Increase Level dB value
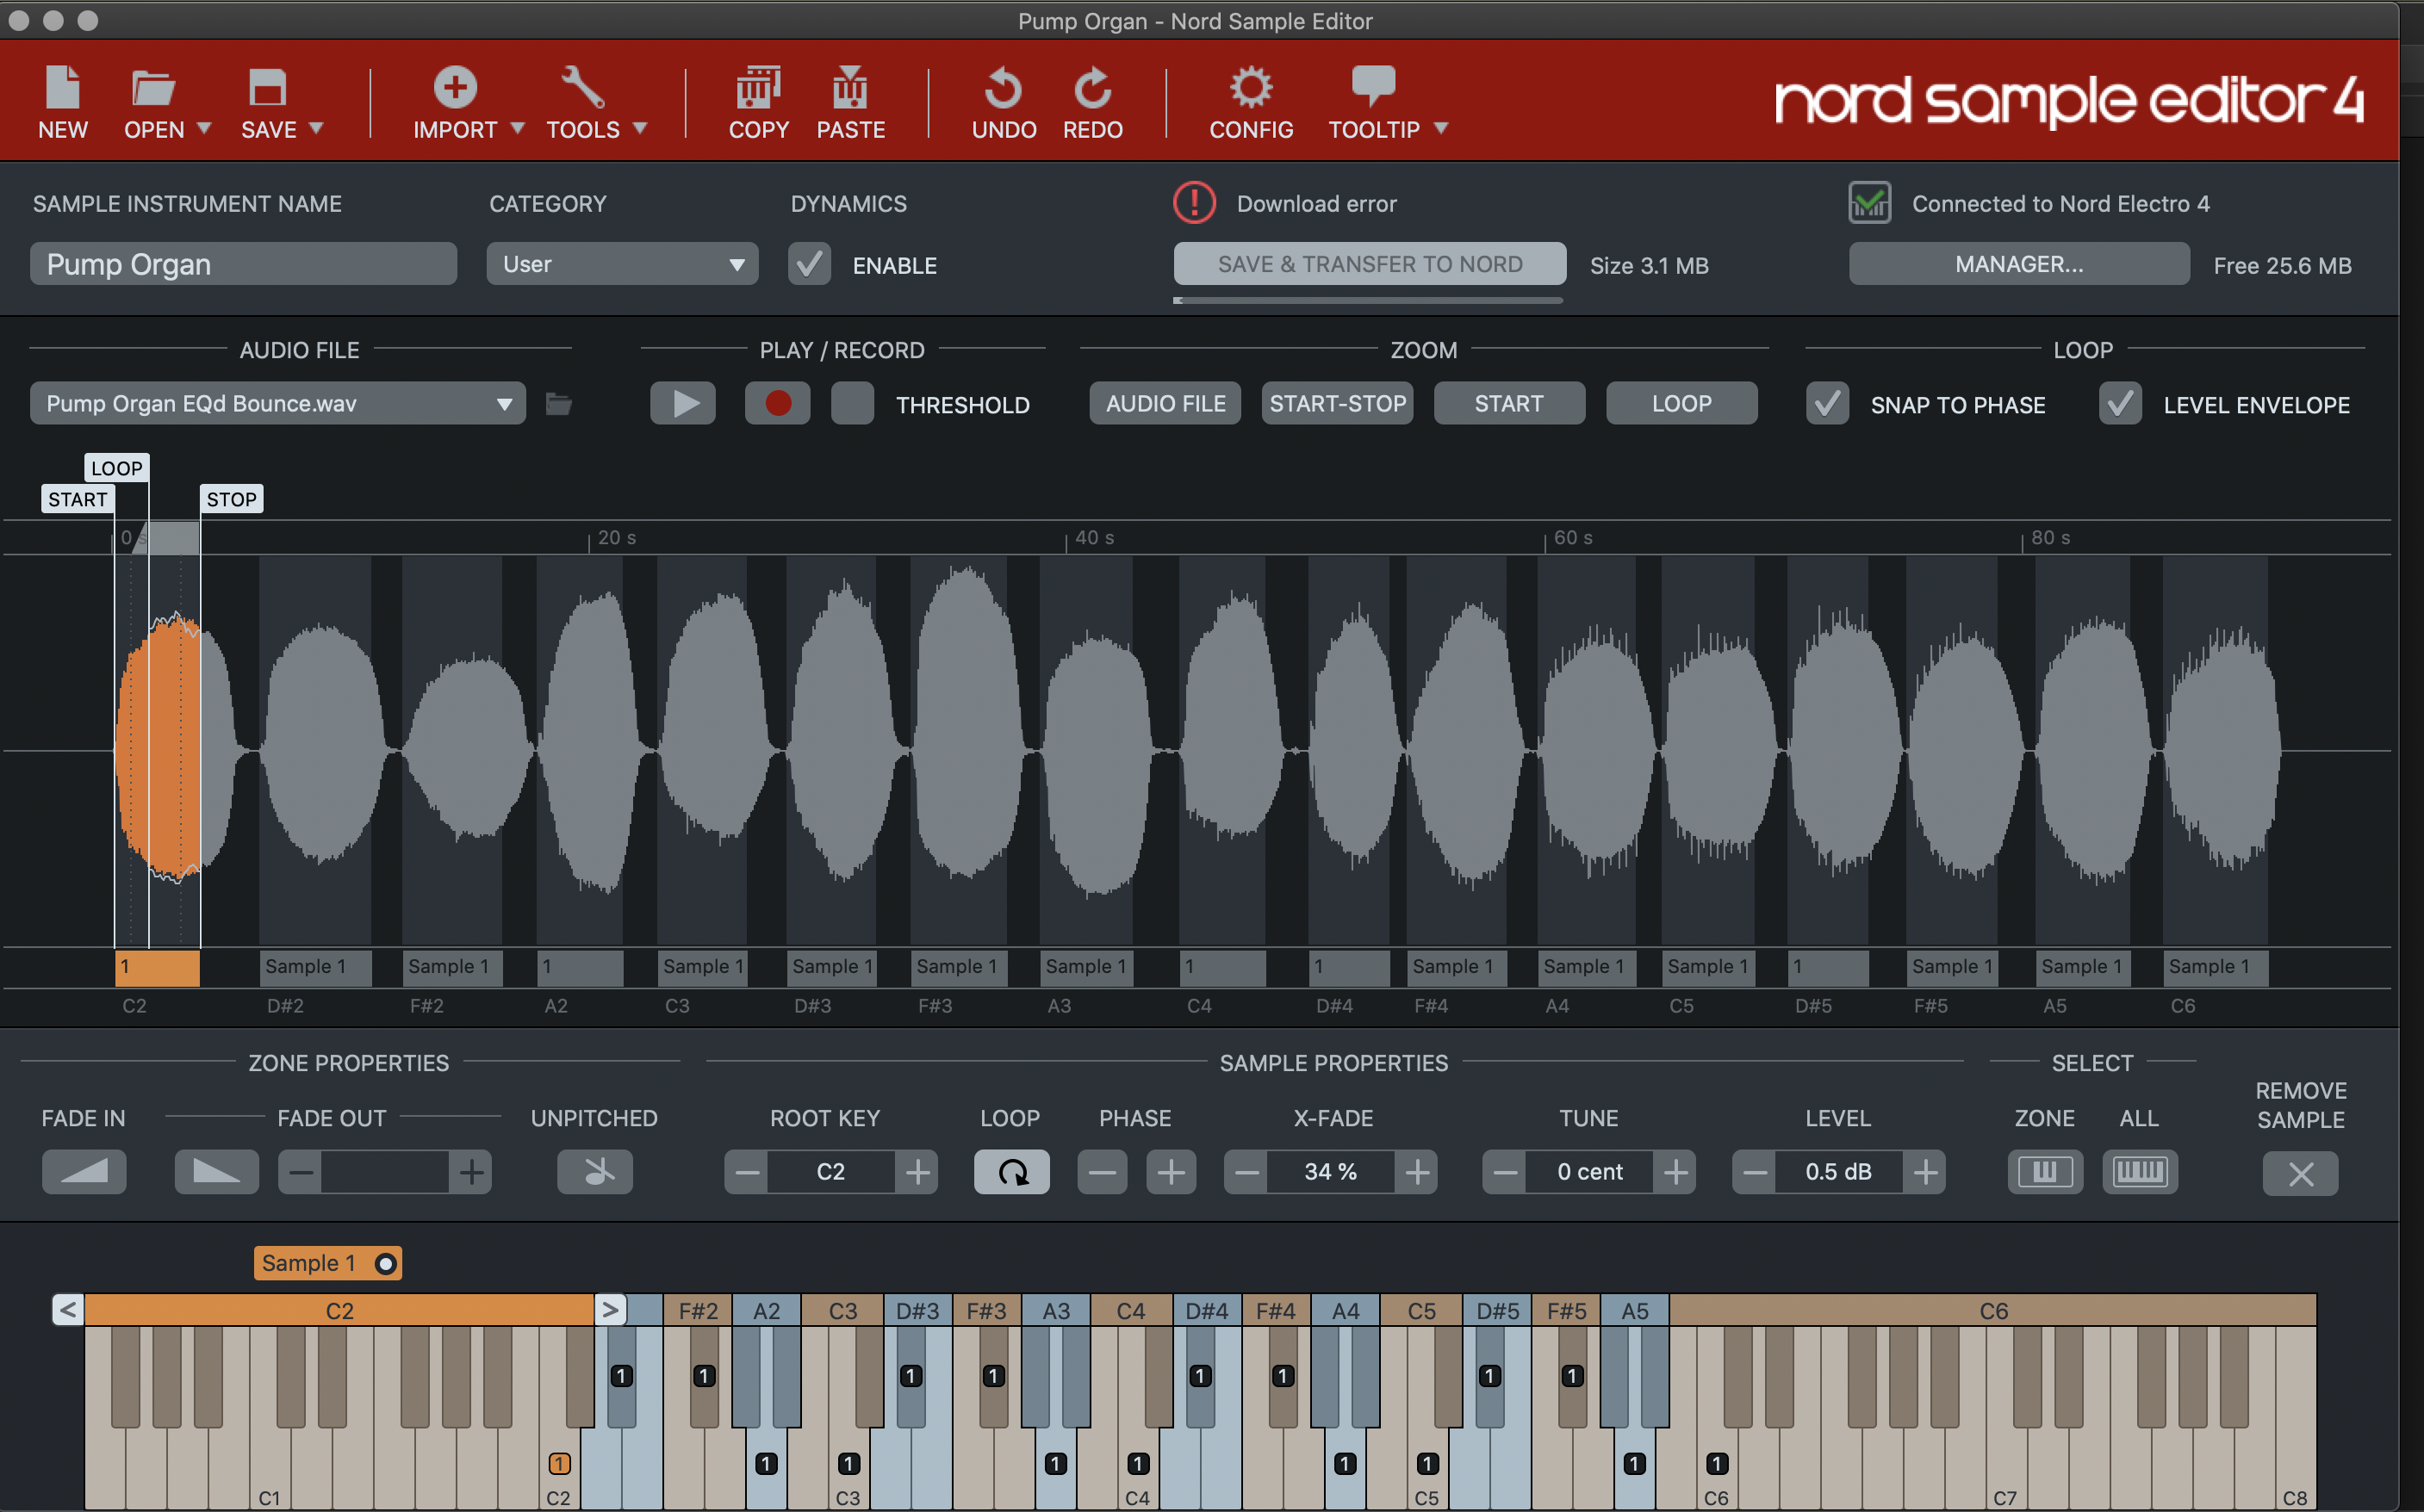The image size is (2424, 1512). 1924,1172
